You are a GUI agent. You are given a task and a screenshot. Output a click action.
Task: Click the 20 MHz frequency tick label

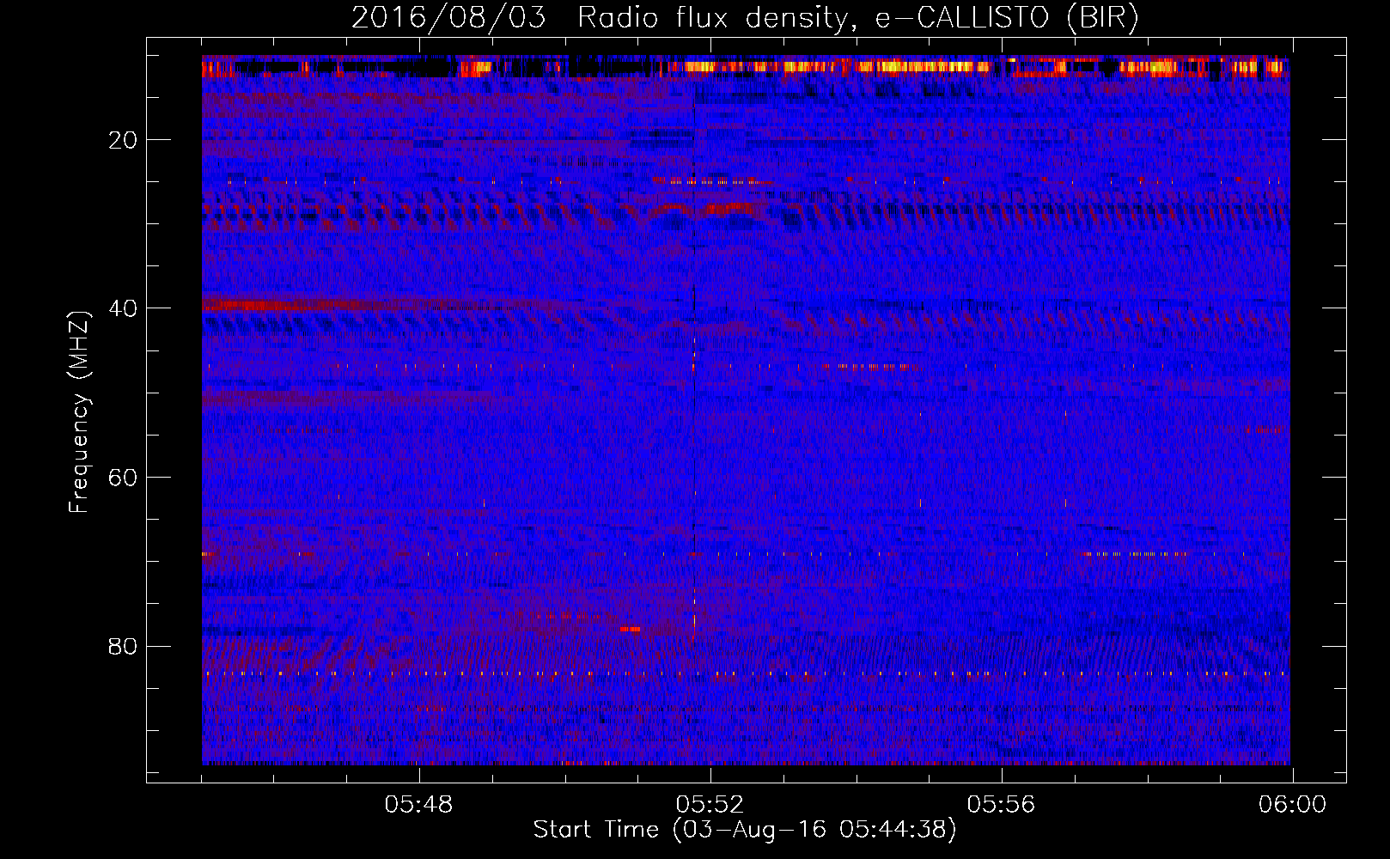tap(124, 140)
